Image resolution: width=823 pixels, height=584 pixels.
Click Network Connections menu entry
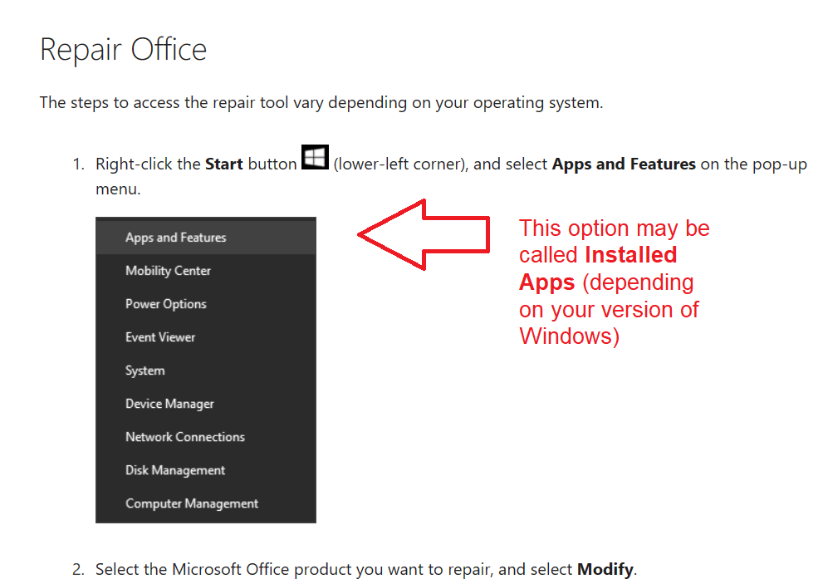click(184, 436)
